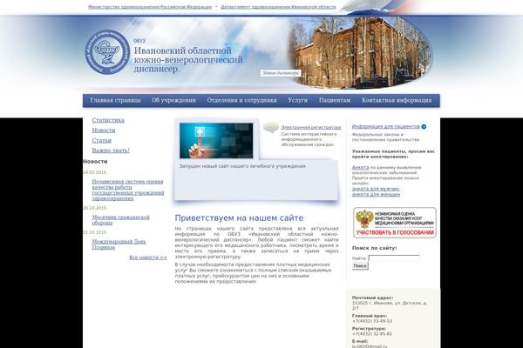Open the Услуги menu item

(297, 100)
